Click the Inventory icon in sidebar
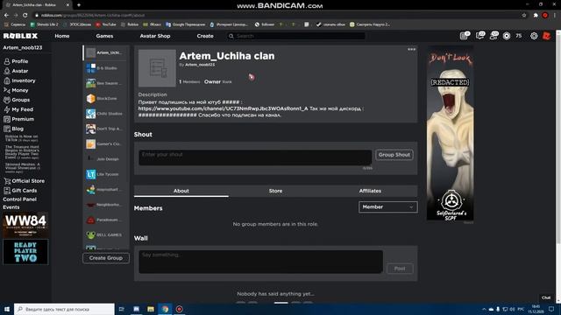The width and height of the screenshot is (561, 315). [x=7, y=80]
